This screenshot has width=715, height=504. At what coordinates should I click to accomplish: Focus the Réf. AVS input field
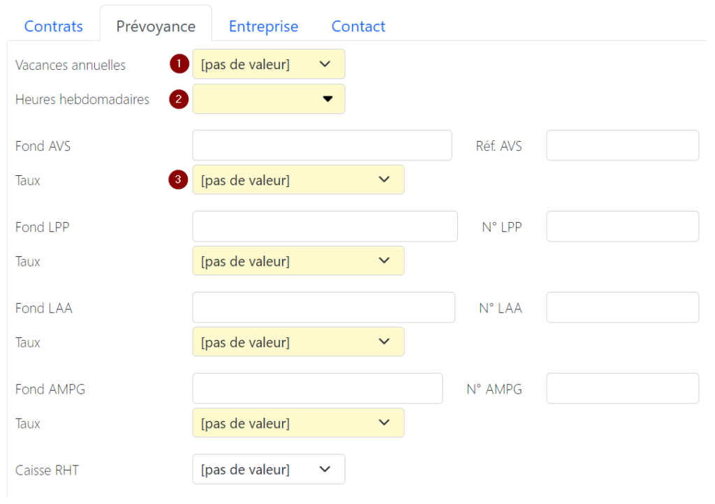[622, 146]
